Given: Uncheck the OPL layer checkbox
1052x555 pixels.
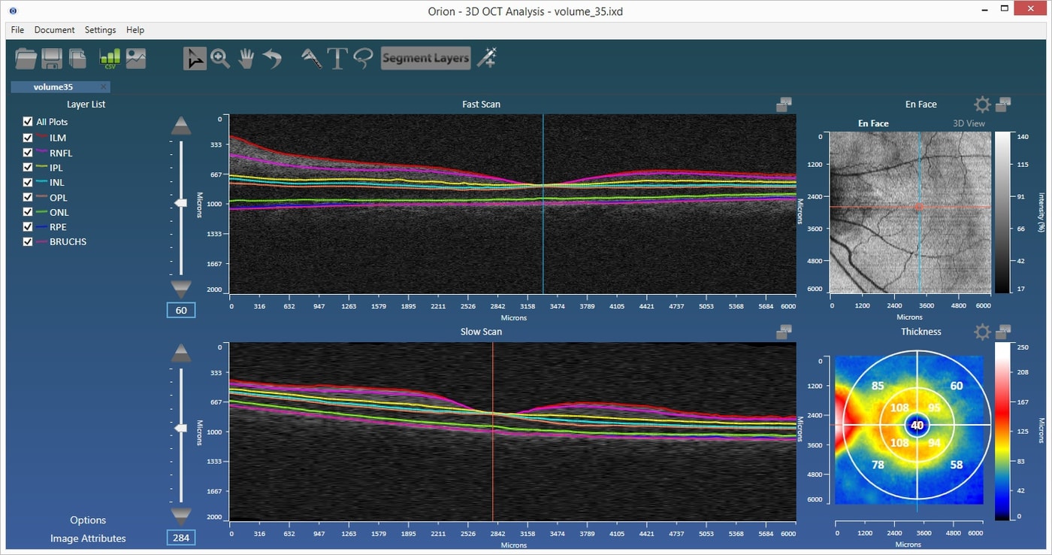Looking at the screenshot, I should (x=28, y=197).
